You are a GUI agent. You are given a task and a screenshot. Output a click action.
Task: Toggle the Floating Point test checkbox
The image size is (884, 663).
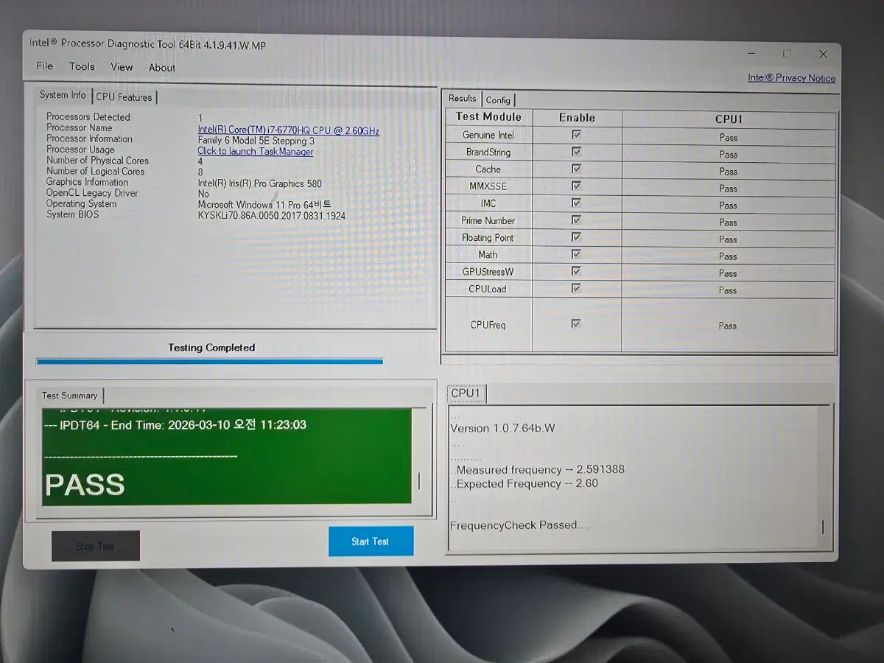point(577,237)
